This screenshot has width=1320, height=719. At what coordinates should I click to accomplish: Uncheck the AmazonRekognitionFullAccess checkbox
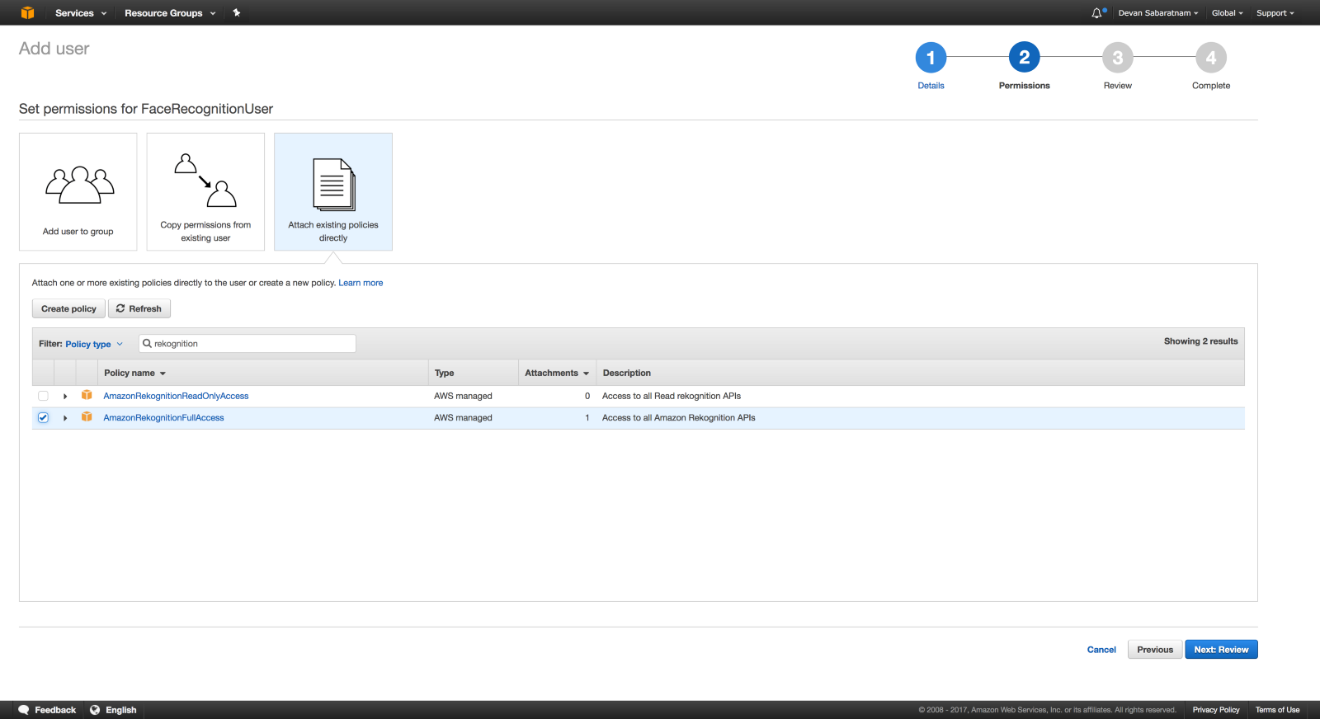point(43,418)
